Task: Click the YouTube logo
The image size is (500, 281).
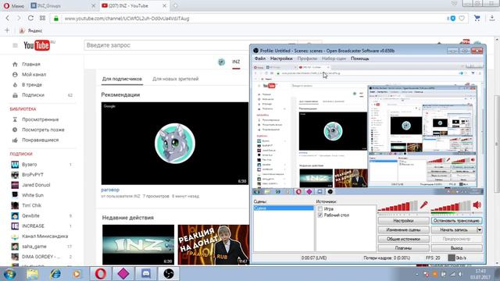Action: tap(37, 45)
